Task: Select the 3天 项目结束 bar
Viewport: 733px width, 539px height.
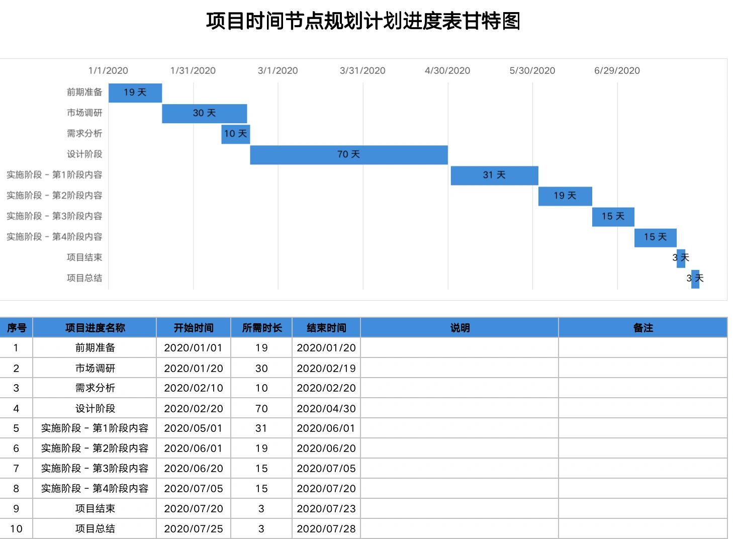Action: pyautogui.click(x=682, y=257)
